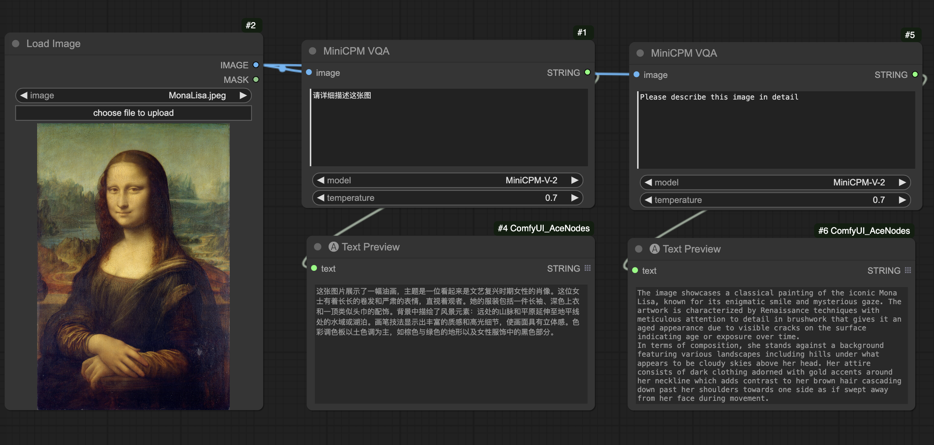Click IMAGE output socket on Load Image
This screenshot has width=934, height=445.
click(256, 65)
